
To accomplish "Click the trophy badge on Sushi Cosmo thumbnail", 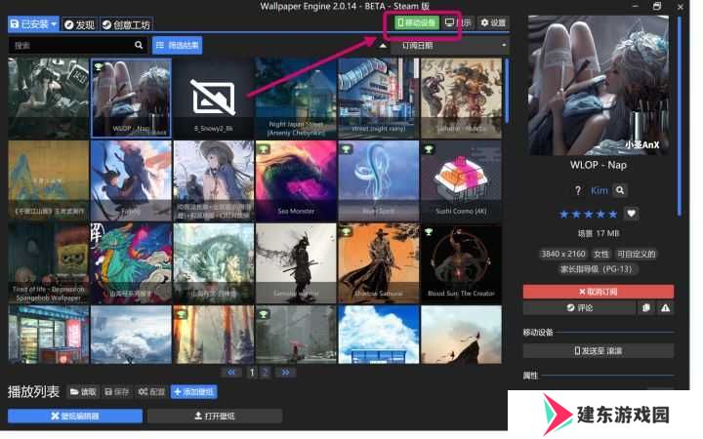I will click(429, 149).
